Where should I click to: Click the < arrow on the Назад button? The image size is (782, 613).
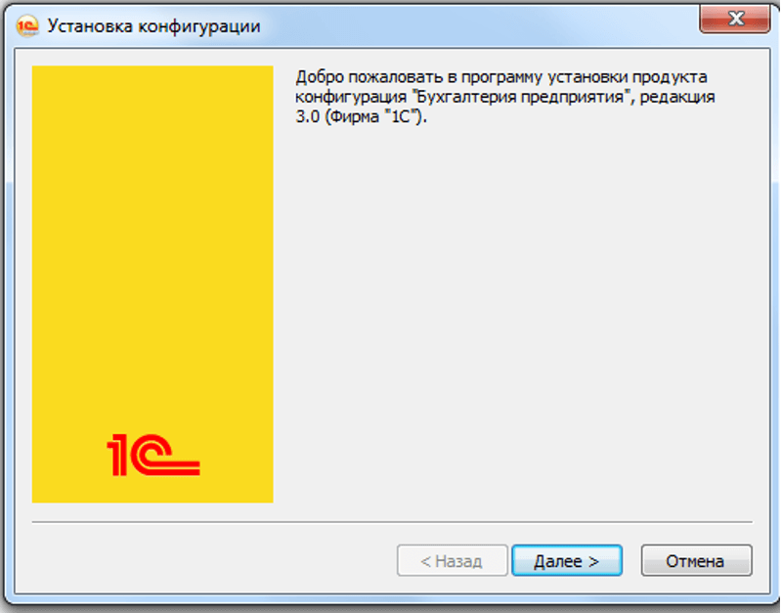(425, 561)
